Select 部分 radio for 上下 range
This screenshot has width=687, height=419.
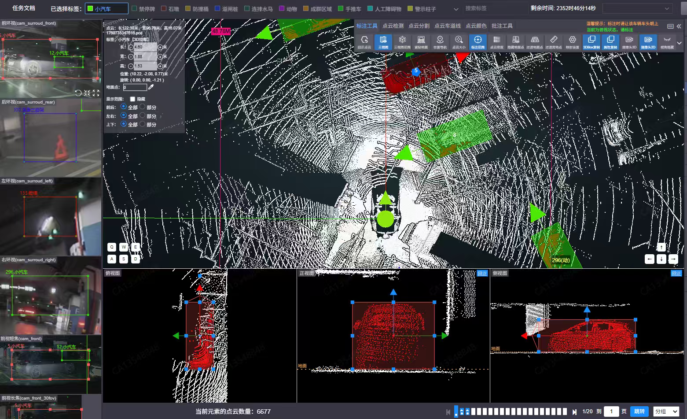point(143,125)
